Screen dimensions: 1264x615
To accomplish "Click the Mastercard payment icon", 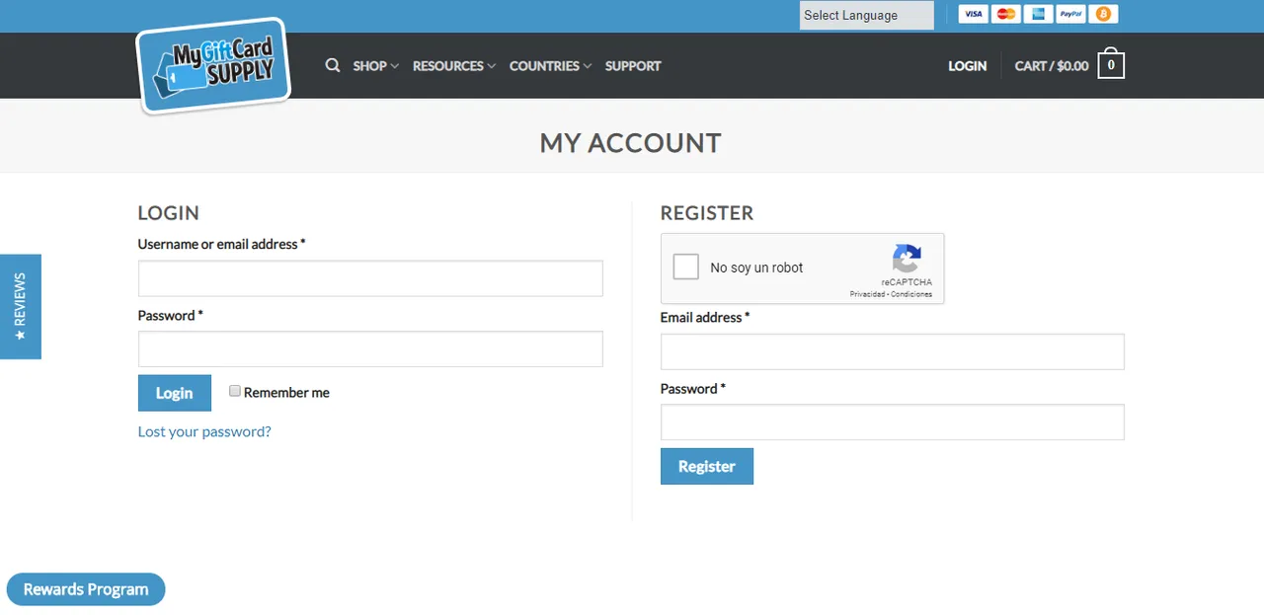I will (1005, 14).
